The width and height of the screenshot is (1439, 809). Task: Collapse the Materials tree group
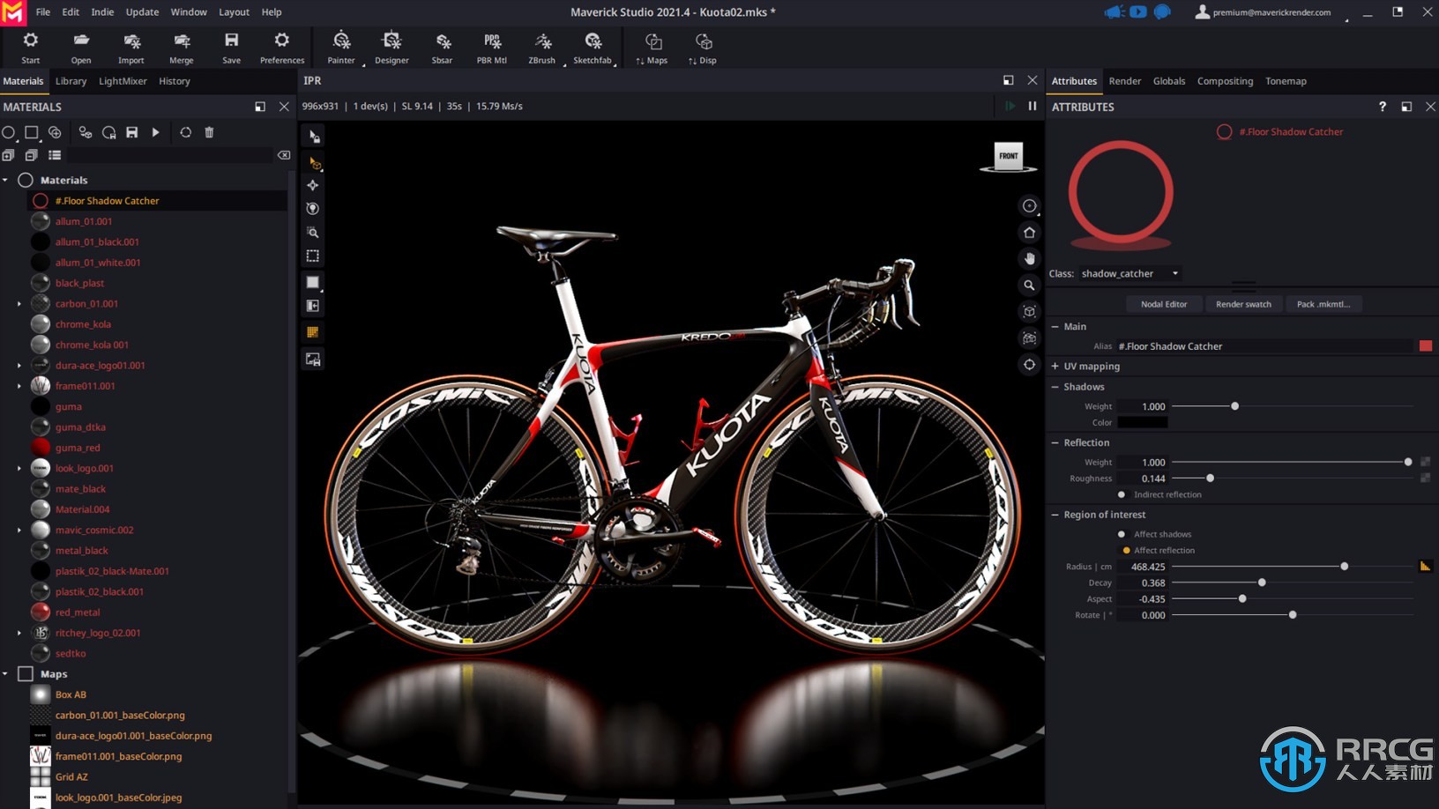click(5, 180)
